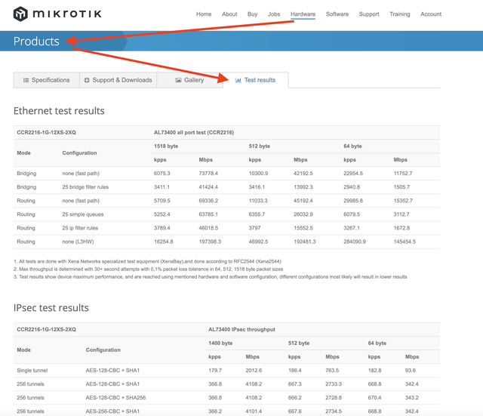Click the value 29985.8

pos(353,201)
